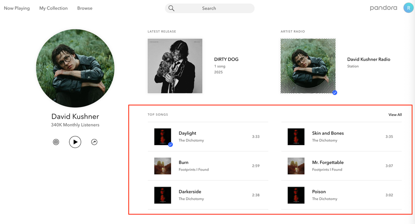Open the Browse tab
The width and height of the screenshot is (415, 224).
point(85,8)
